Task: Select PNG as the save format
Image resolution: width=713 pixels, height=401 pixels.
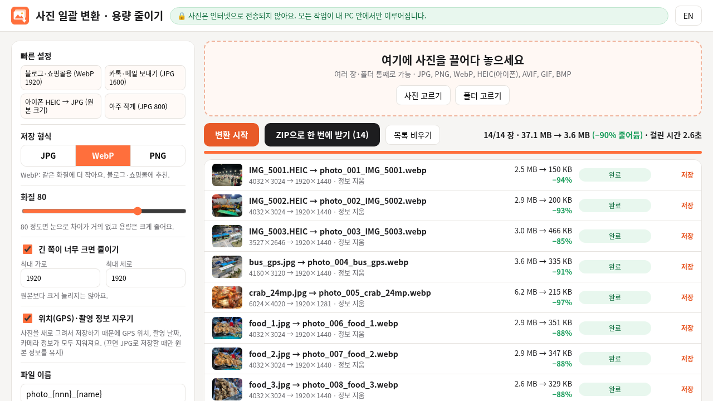Action: point(158,155)
